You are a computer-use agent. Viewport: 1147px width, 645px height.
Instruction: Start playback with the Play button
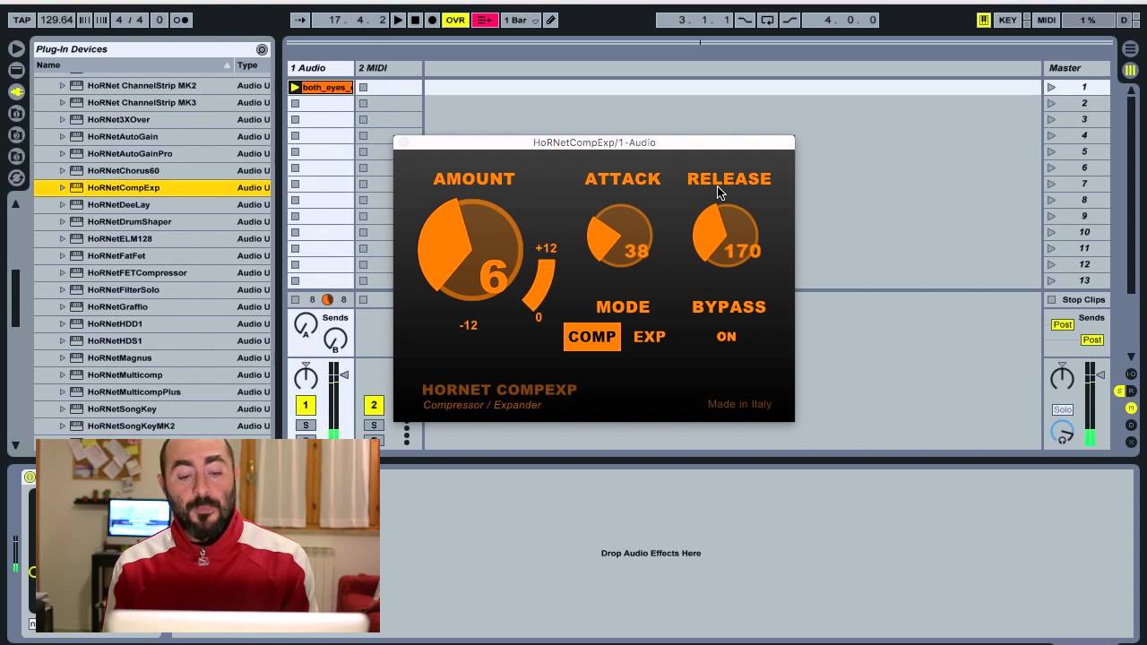point(399,20)
